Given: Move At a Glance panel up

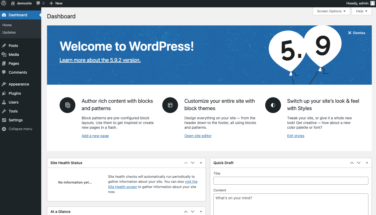Looking at the screenshot, I should click(x=186, y=212).
